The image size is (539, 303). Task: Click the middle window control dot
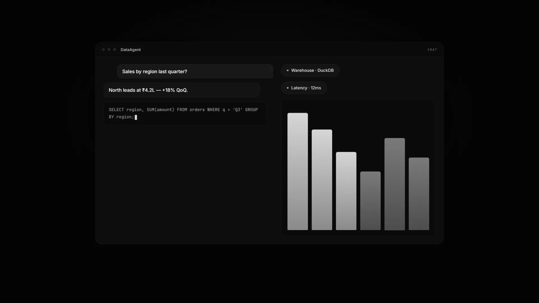tap(109, 50)
